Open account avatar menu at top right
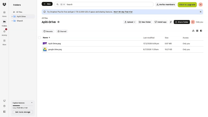 click(x=200, y=5)
